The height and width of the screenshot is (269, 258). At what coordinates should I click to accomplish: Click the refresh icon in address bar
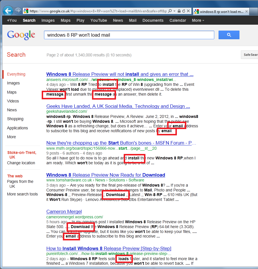(x=183, y=11)
